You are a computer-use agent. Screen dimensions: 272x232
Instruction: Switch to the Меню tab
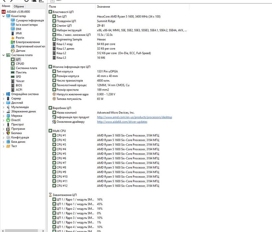[x=6, y=6]
